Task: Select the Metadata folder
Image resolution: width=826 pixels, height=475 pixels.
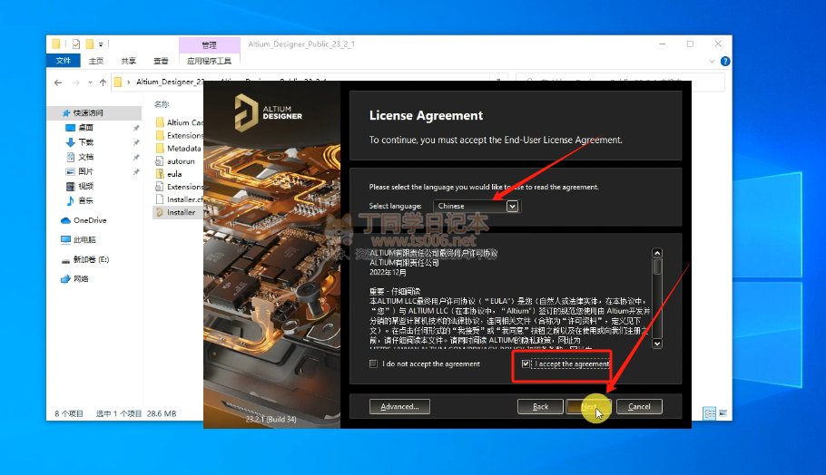Action: click(178, 149)
